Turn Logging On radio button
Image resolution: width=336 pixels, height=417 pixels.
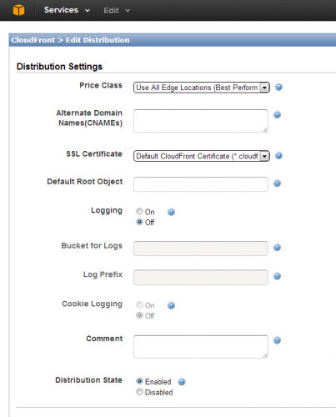[139, 212]
